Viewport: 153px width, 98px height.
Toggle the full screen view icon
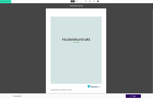coord(98,1)
